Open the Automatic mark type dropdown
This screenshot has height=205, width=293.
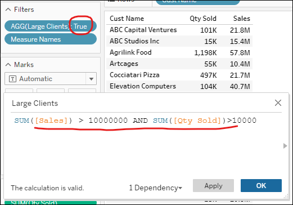91,79
